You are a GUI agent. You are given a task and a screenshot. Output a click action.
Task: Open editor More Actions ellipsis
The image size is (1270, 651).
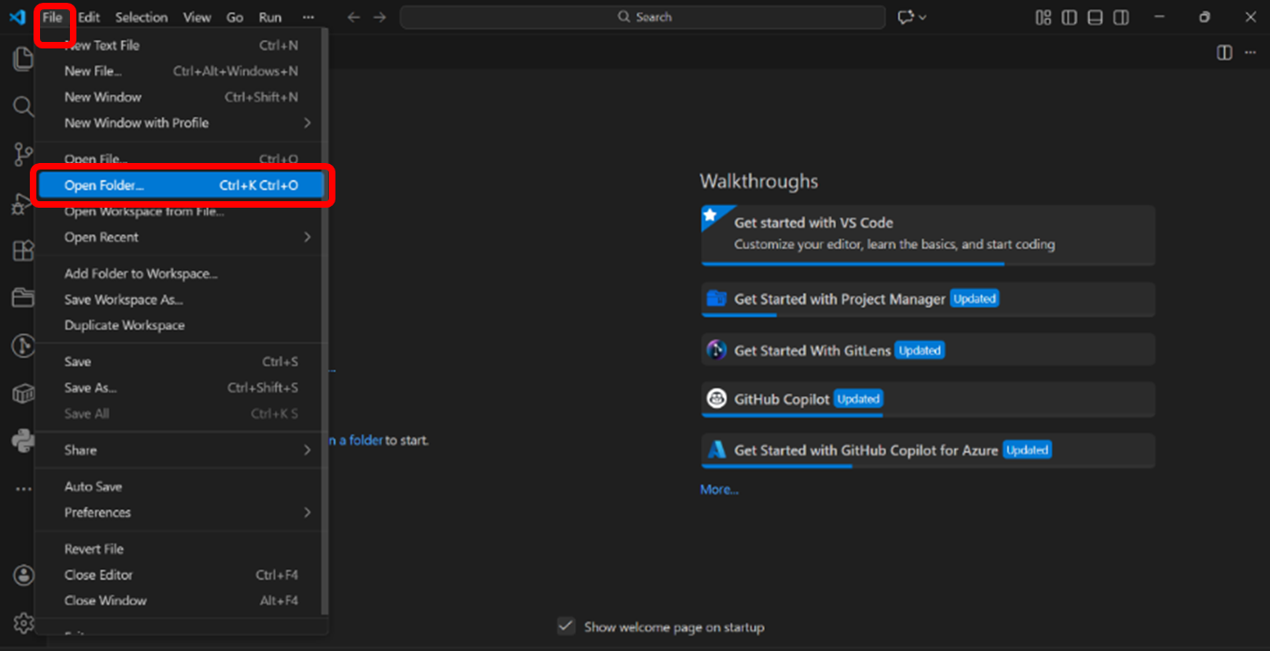tap(1250, 52)
